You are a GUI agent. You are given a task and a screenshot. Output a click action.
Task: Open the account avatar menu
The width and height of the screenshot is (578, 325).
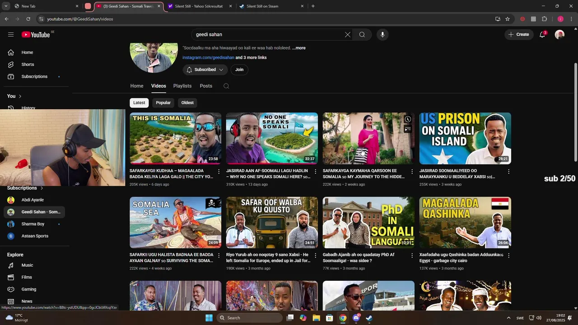tap(559, 34)
